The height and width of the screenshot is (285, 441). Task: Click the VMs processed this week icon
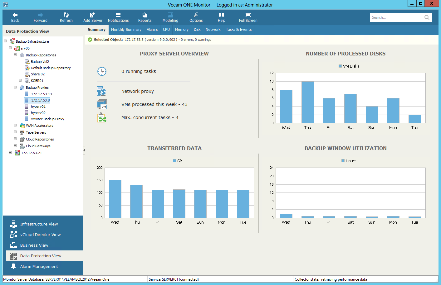click(102, 104)
